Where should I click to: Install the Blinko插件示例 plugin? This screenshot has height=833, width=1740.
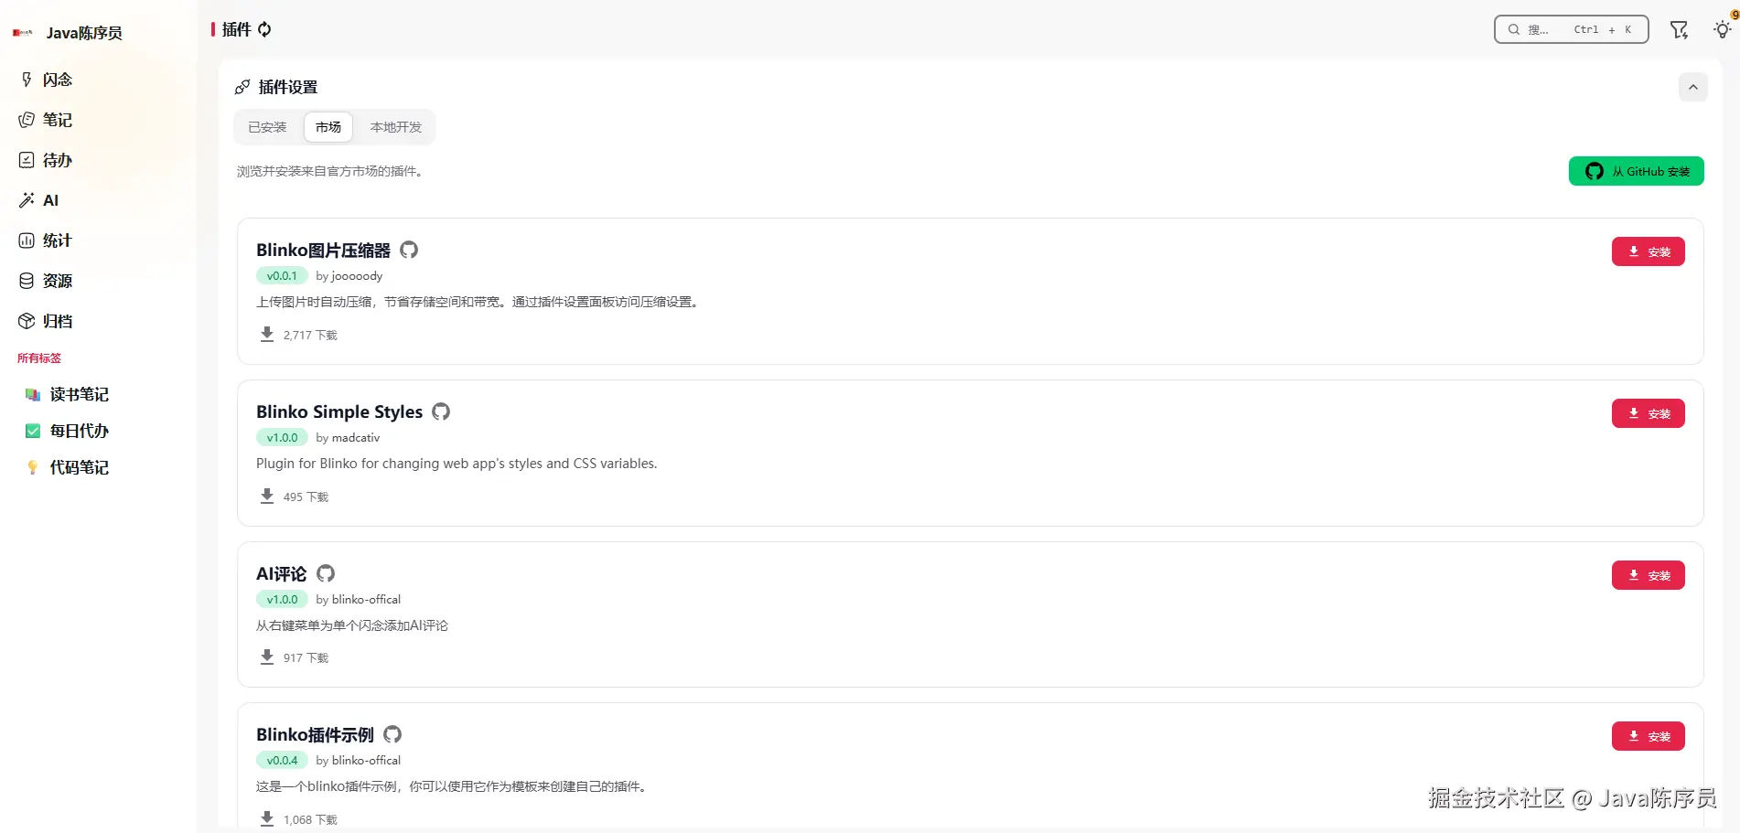pos(1648,736)
